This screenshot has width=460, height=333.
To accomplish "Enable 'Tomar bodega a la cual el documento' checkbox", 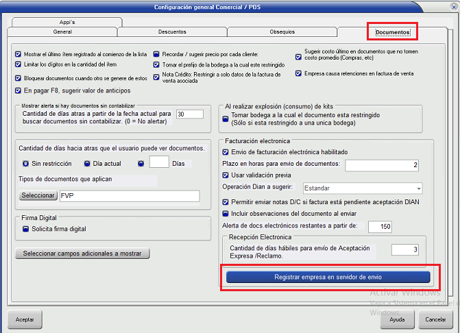I will pyautogui.click(x=226, y=119).
